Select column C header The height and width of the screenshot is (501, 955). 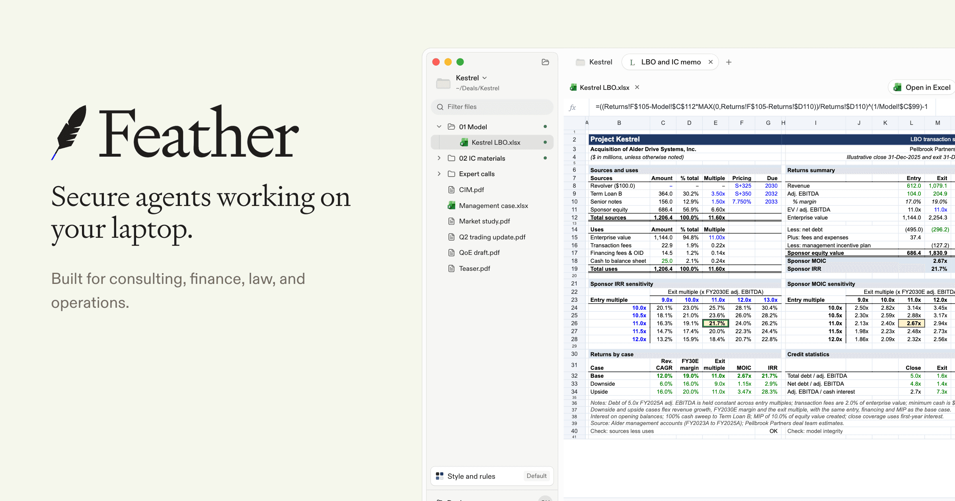(x=663, y=123)
